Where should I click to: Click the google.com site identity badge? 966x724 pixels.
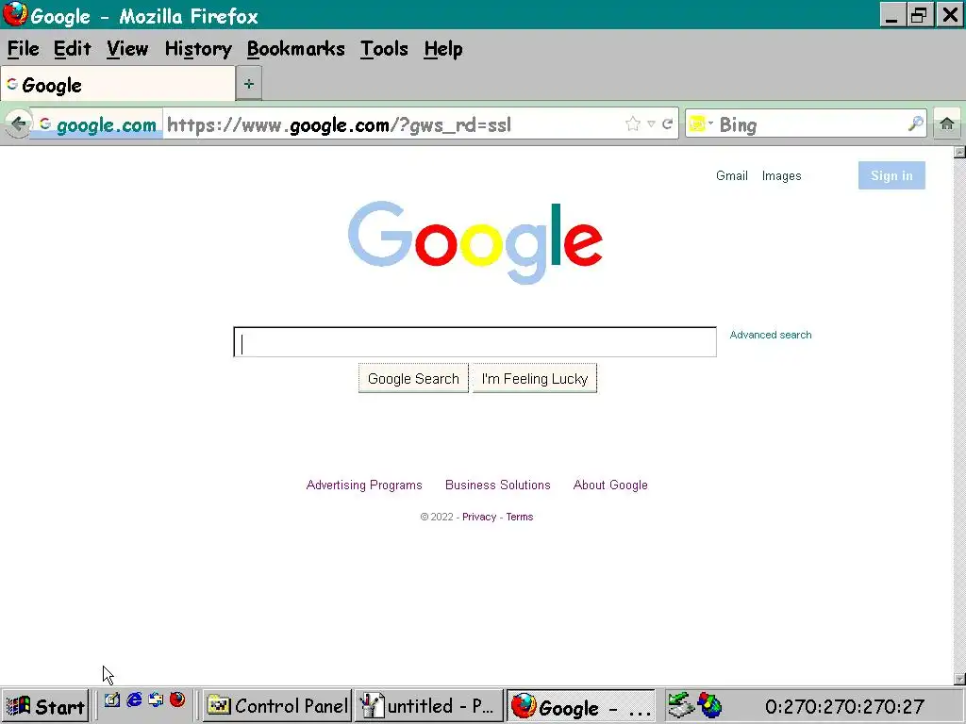97,125
